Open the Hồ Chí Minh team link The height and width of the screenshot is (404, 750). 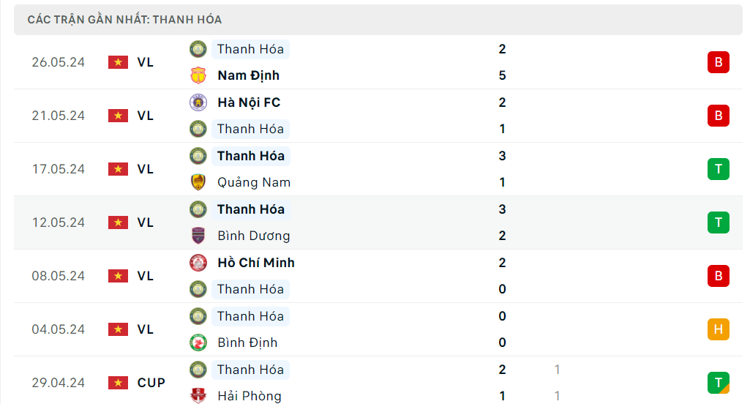click(x=255, y=263)
